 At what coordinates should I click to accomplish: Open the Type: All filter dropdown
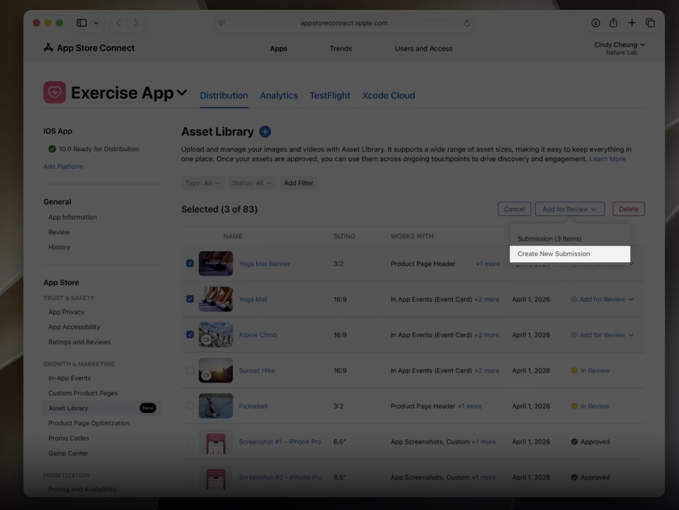(202, 183)
